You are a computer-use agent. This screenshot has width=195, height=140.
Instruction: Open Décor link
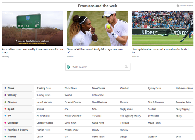40,137
